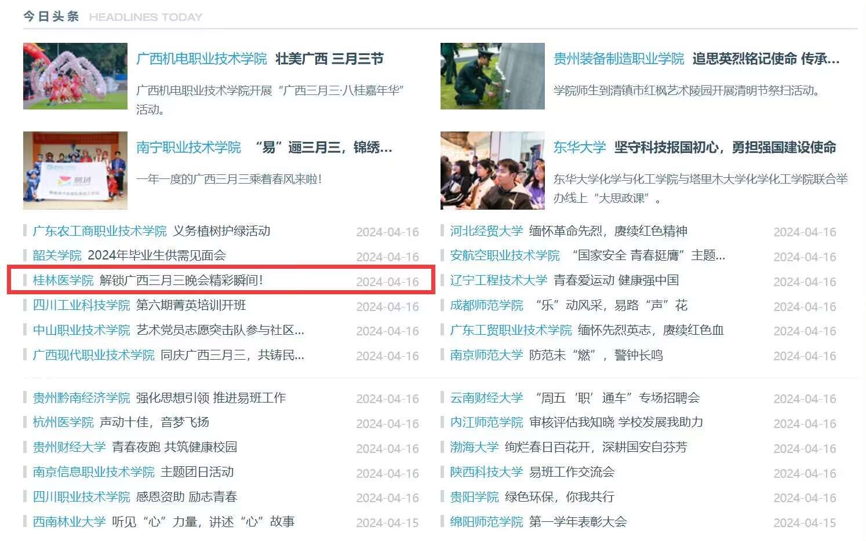Click the 贵州装备制造职业学院 memorial photo thumbnail
Viewport: 866px width, 541px height.
(x=492, y=76)
